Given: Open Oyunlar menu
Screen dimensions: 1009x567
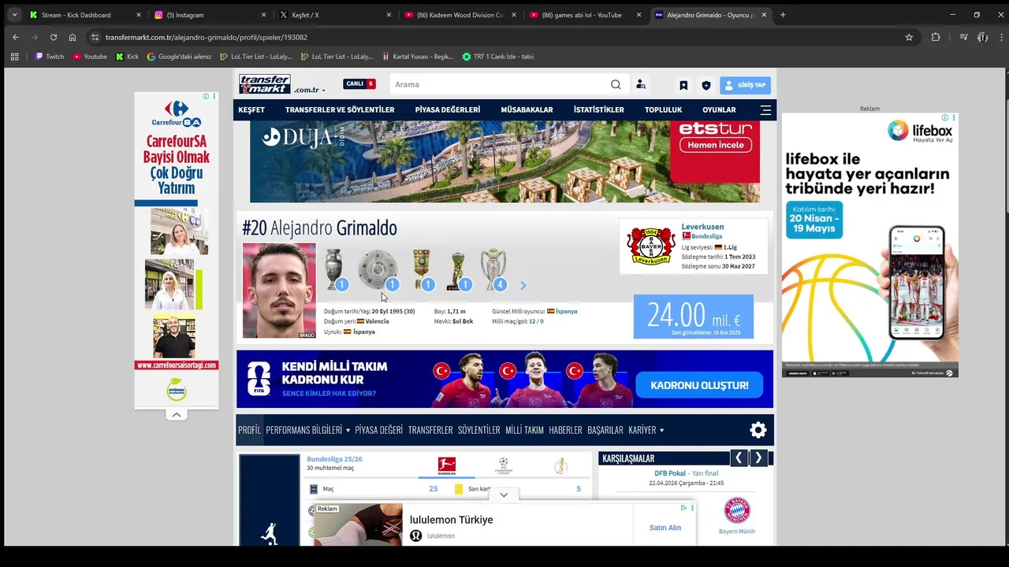Looking at the screenshot, I should [x=719, y=110].
